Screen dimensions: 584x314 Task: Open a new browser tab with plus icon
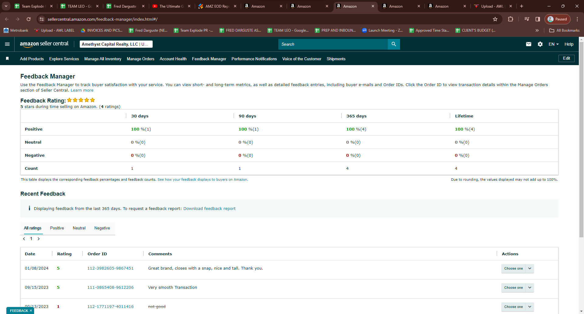click(x=522, y=6)
